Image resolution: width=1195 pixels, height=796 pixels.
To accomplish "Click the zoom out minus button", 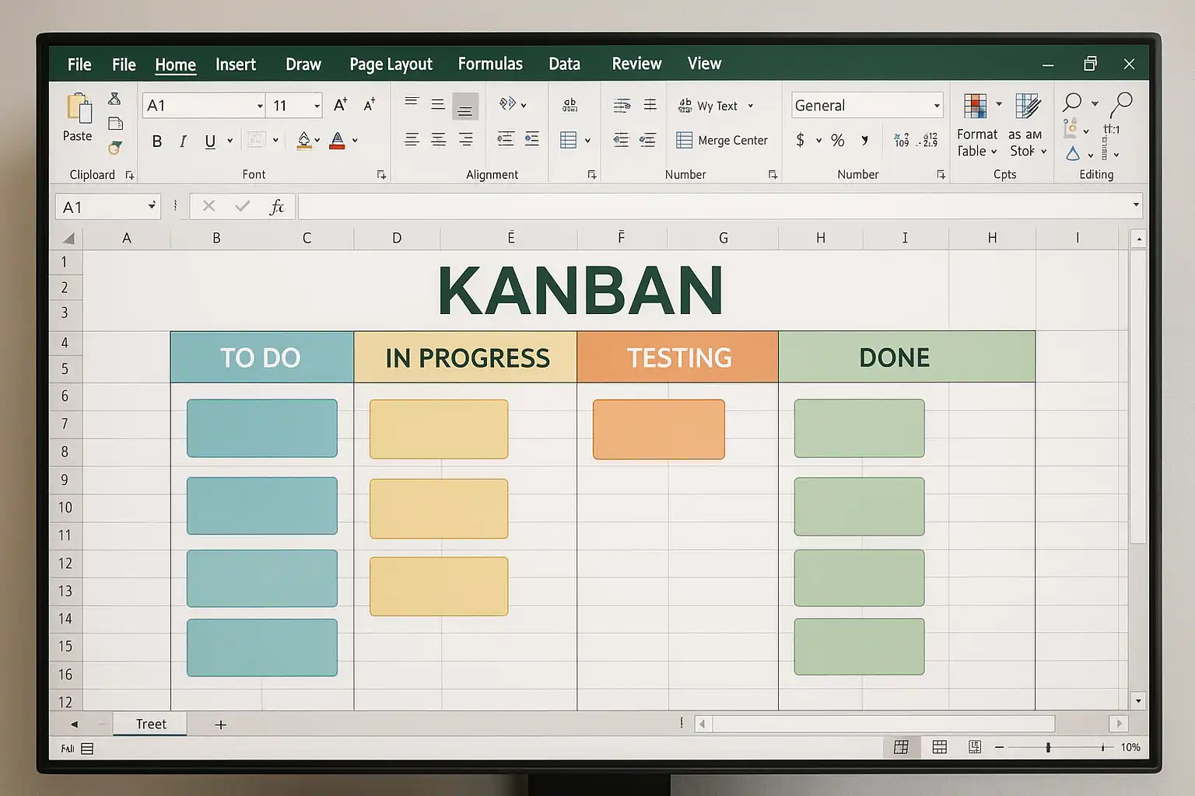I will (999, 747).
